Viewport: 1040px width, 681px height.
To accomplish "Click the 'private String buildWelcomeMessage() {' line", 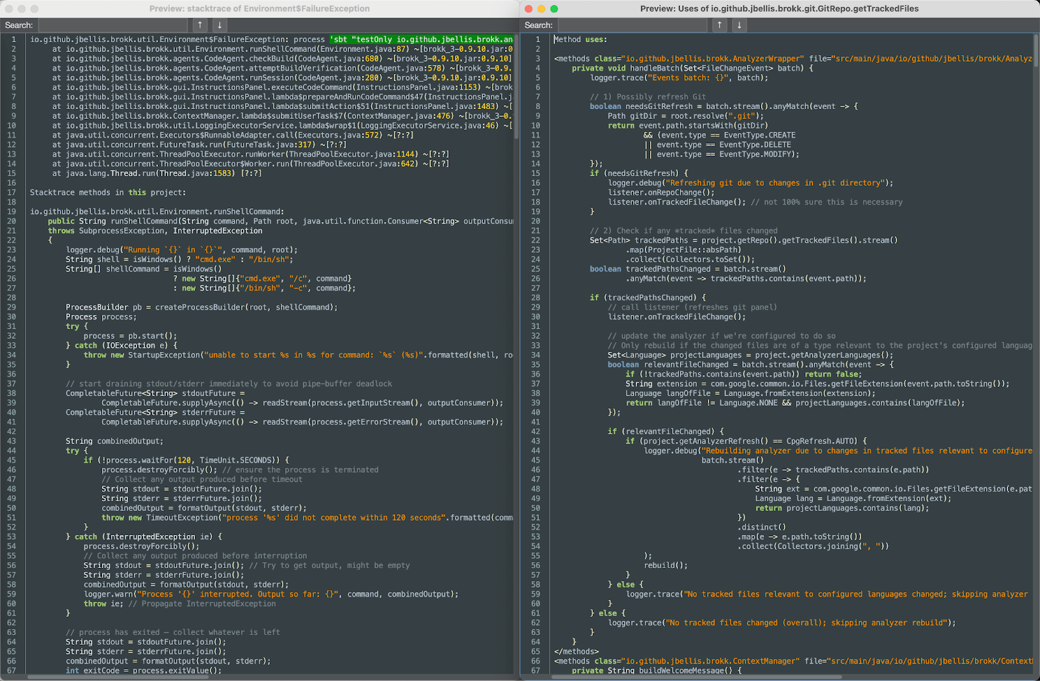I will click(656, 671).
